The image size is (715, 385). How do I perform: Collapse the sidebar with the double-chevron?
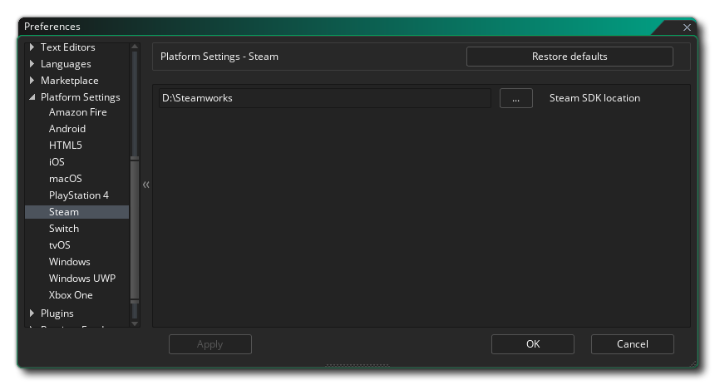click(146, 185)
